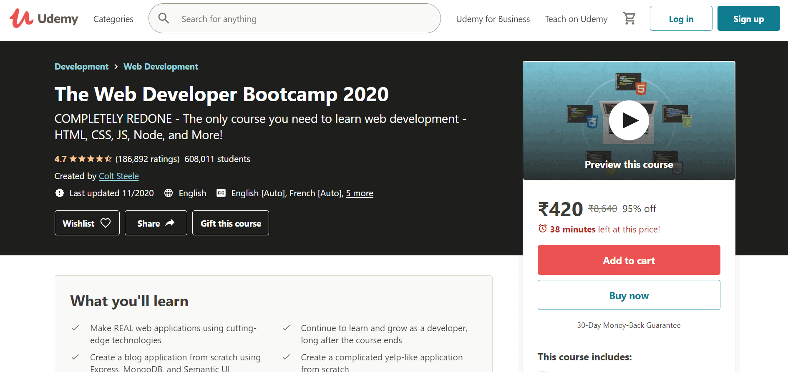Click the heart icon on Wishlist

click(x=106, y=223)
